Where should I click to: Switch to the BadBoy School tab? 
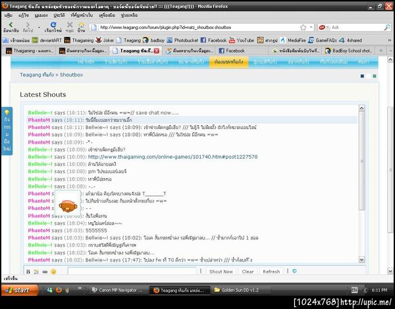(x=349, y=51)
